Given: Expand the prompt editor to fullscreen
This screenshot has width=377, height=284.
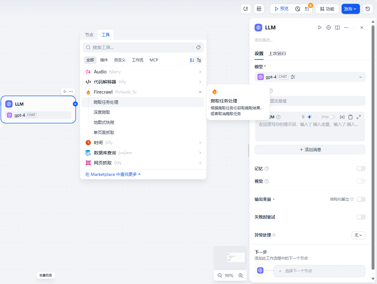Looking at the screenshot, I should pyautogui.click(x=358, y=117).
